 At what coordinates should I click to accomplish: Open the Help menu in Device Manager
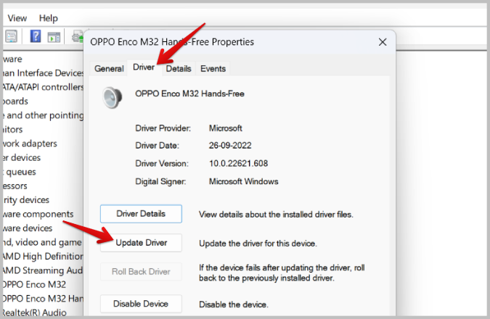coord(49,18)
